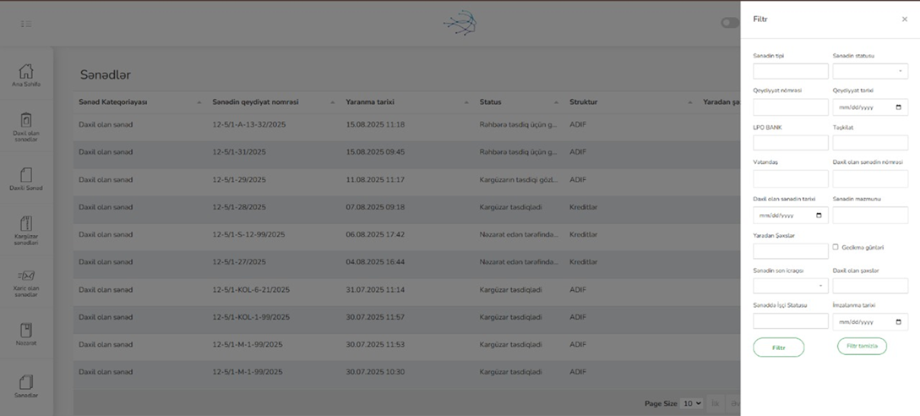Apply filters with the Filtr button
This screenshot has height=416, width=920.
779,348
